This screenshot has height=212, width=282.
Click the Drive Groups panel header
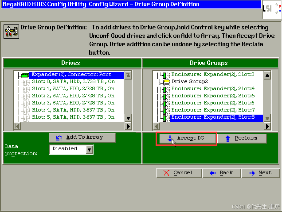coord(211,63)
